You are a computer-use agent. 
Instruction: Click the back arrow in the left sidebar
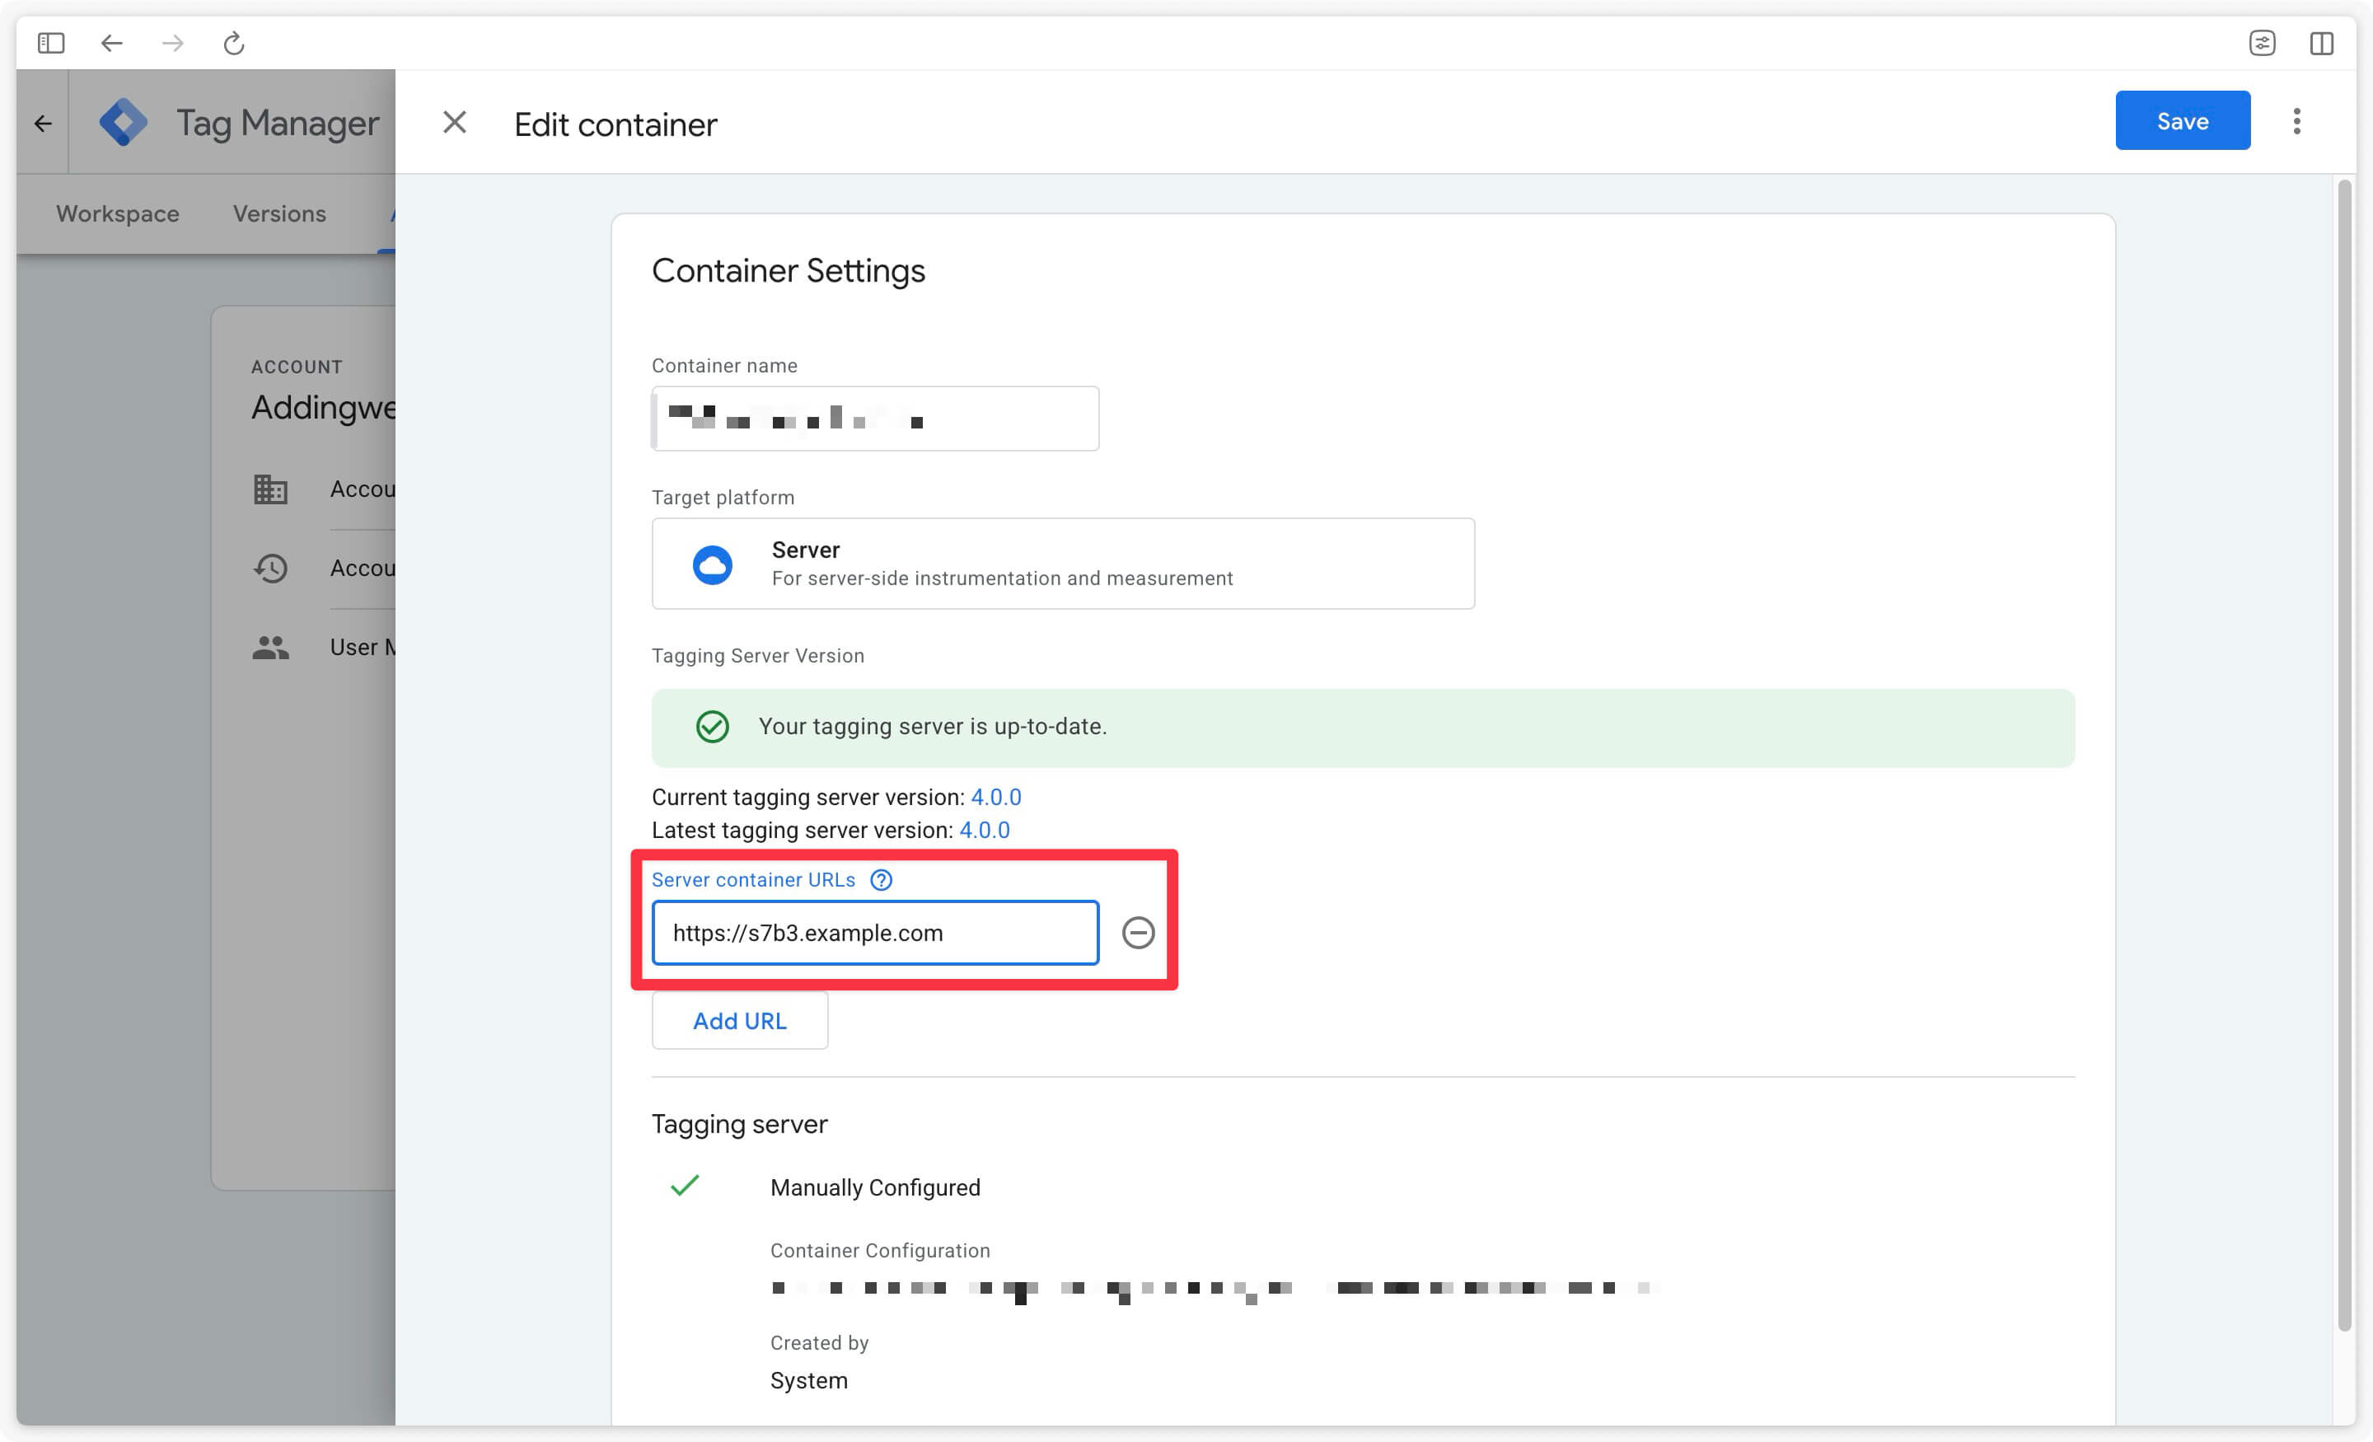[42, 122]
